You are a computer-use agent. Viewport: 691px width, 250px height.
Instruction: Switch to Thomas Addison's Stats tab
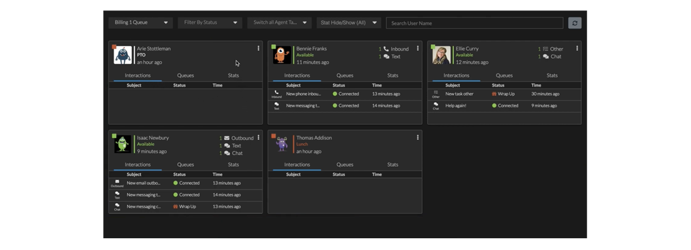click(x=393, y=165)
